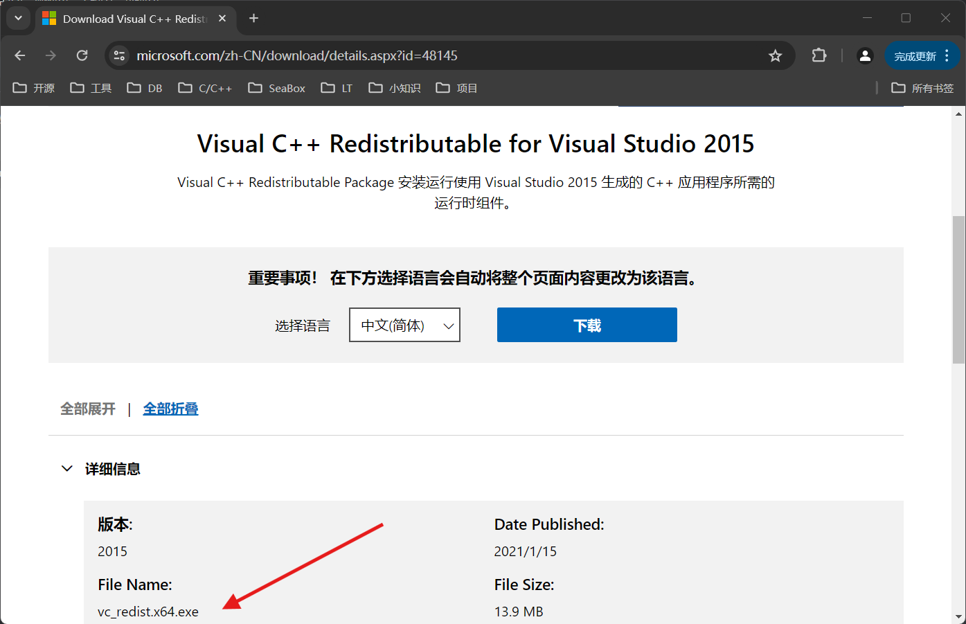966x624 pixels.
Task: Open the DB bookmark folder
Action: coord(145,88)
